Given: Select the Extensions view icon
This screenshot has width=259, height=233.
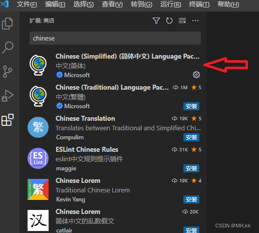Looking at the screenshot, I should tap(8, 120).
